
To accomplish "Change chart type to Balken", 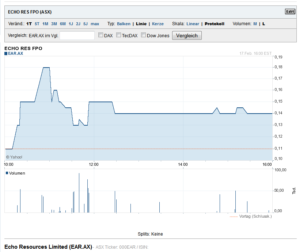I will pos(124,24).
